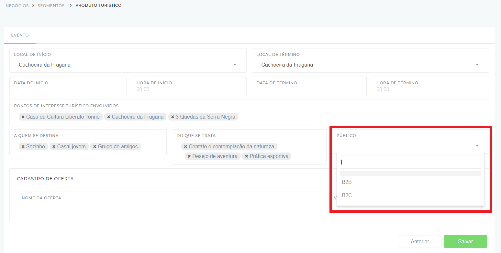
Task: Navigate to Segmentos breadcrumb link
Action: 51,5
